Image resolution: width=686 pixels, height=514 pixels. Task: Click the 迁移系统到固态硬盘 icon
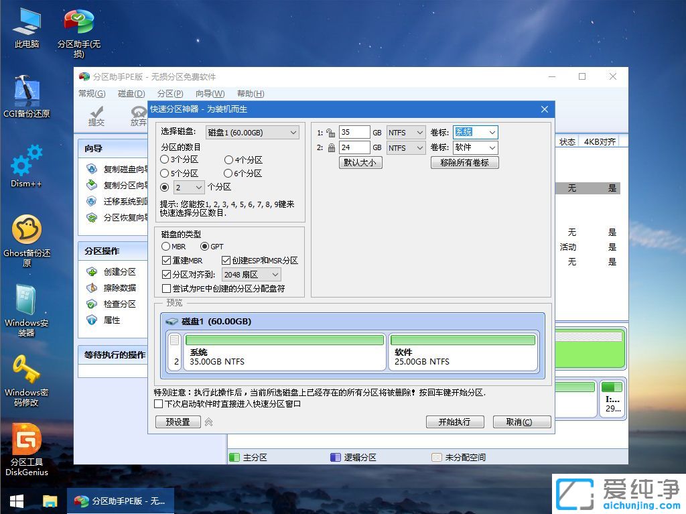tap(114, 201)
